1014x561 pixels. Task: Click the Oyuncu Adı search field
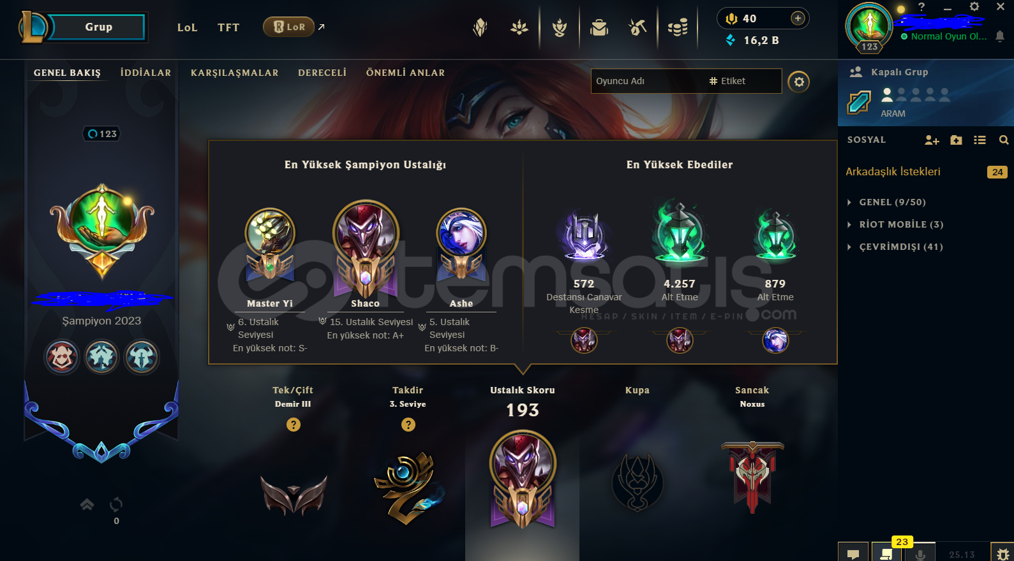pyautogui.click(x=648, y=81)
